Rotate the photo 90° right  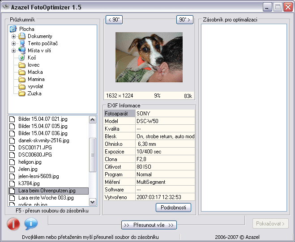click(x=185, y=20)
